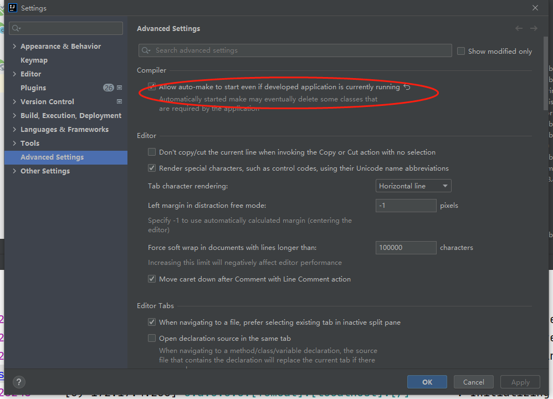Screen dimensions: 553x399
Task: Click the forward navigation arrow
Action: pos(534,28)
